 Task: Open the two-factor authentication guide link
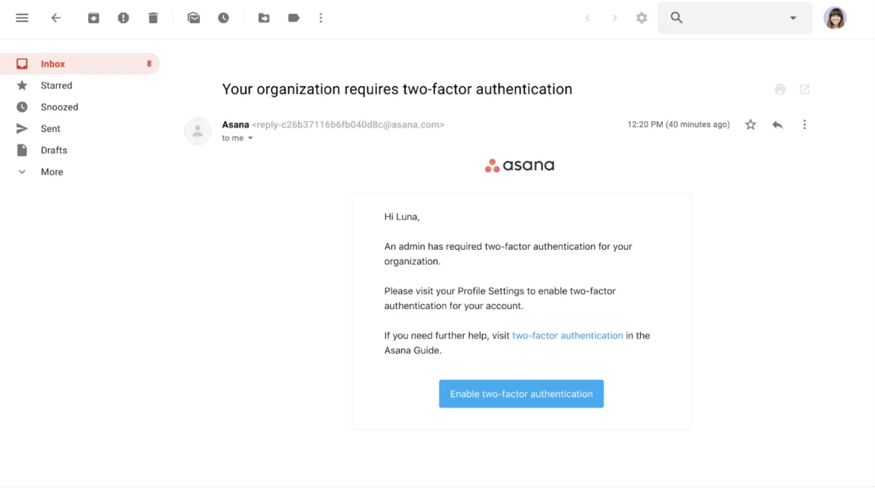coord(567,335)
